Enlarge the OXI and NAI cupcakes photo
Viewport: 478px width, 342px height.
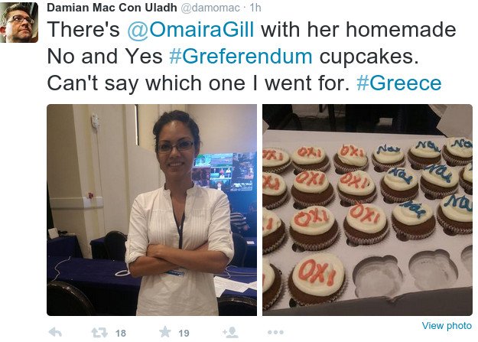click(x=367, y=210)
